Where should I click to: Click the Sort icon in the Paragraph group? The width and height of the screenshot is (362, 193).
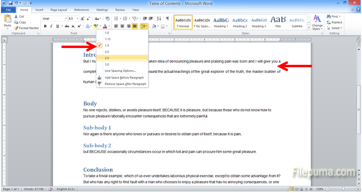point(159,18)
